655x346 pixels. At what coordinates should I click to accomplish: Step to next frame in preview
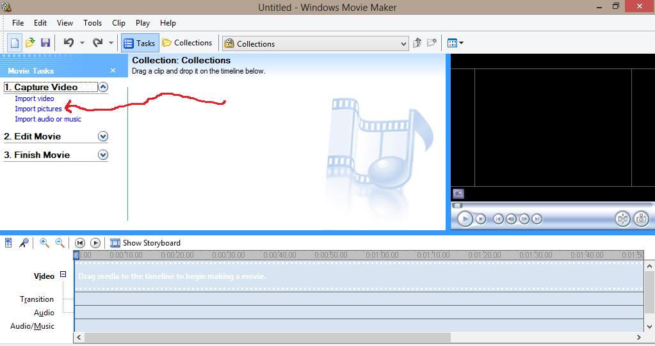pyautogui.click(x=524, y=219)
